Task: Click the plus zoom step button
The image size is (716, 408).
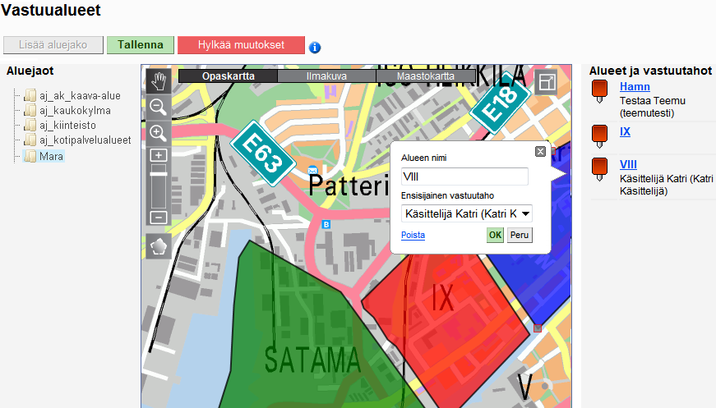Action: pyautogui.click(x=159, y=155)
